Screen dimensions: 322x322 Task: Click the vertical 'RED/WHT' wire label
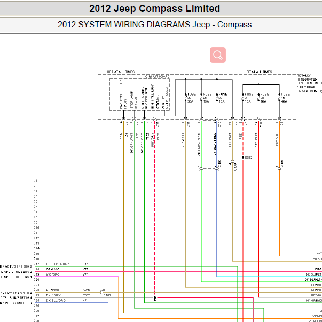pyautogui.click(x=256, y=140)
